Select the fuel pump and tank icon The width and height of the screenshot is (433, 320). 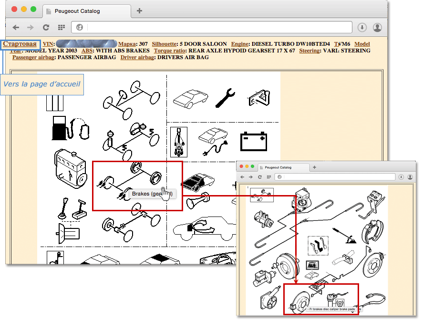coord(71,128)
